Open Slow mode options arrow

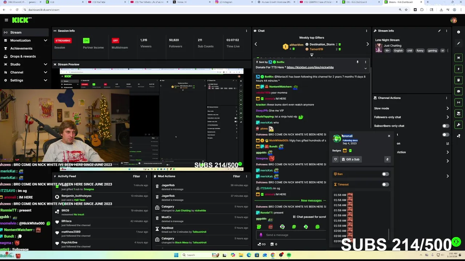(x=448, y=108)
